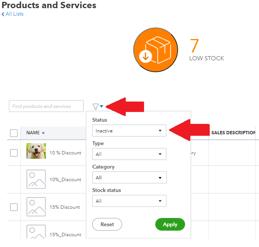Open the Stock status dropdown
This screenshot has height=247, width=259.
coord(129,201)
